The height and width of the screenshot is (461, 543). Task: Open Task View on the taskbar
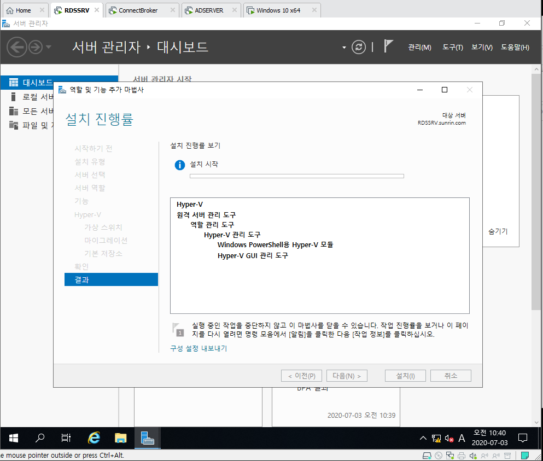[x=66, y=438]
